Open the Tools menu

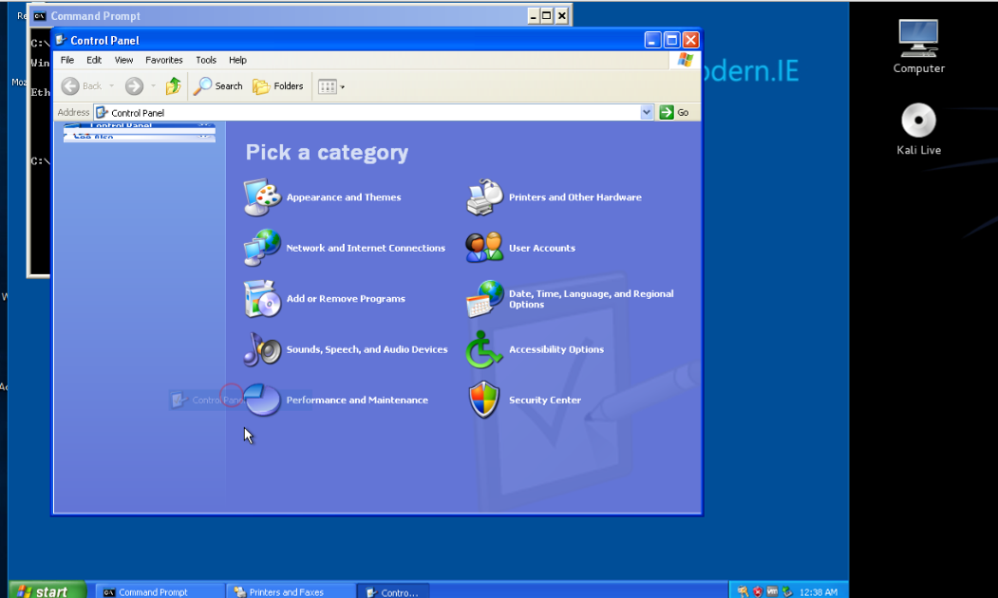pos(206,60)
